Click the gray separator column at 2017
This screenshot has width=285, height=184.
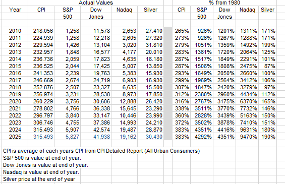coord(168,80)
